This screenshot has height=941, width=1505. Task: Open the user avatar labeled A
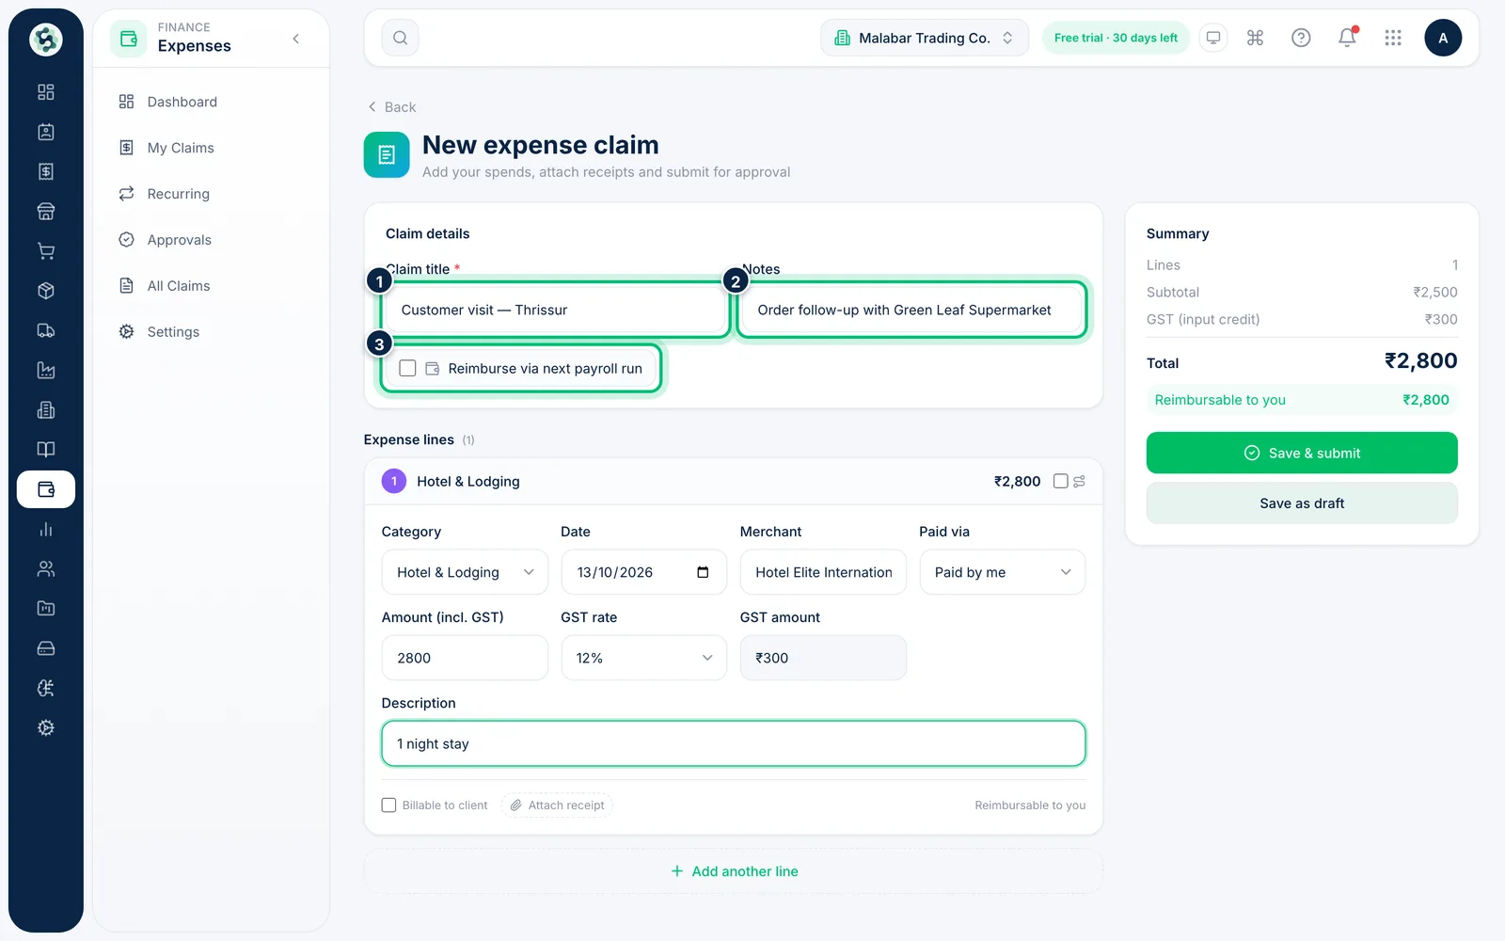click(1443, 38)
